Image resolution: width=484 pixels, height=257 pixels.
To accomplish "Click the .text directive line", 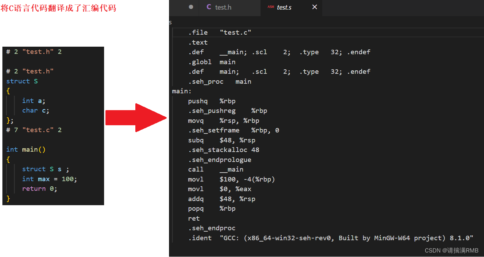I will [198, 43].
